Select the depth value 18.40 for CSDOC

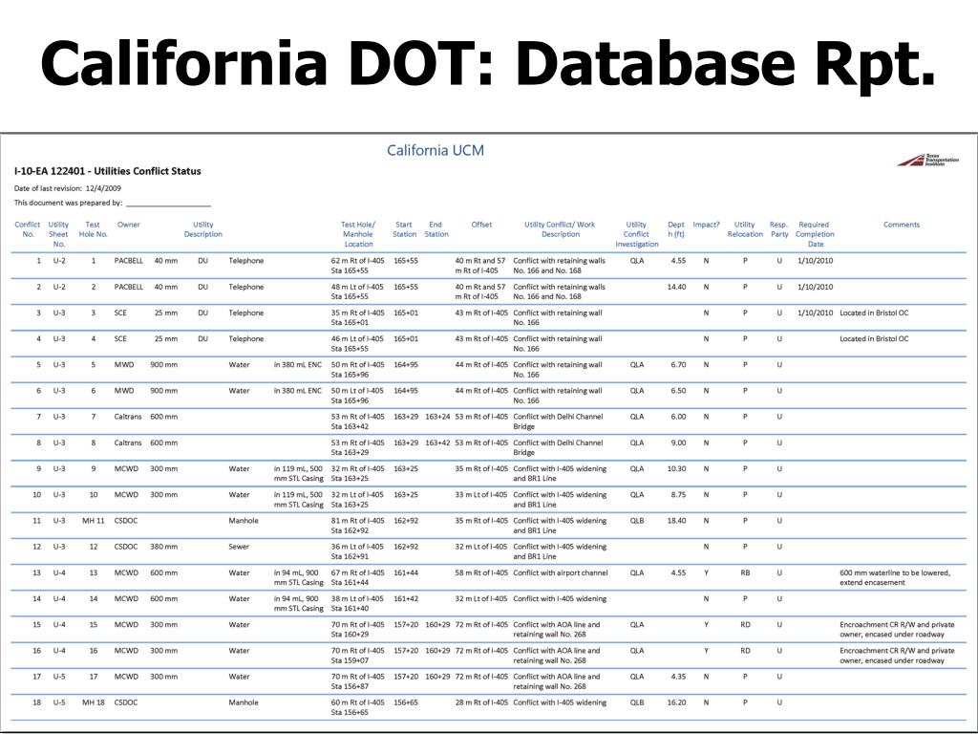676,521
